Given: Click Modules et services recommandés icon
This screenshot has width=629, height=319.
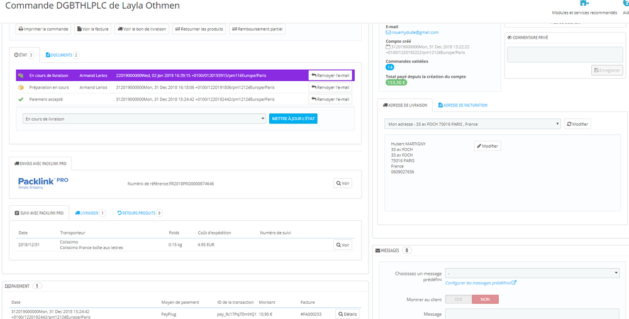Looking at the screenshot, I should (584, 4).
